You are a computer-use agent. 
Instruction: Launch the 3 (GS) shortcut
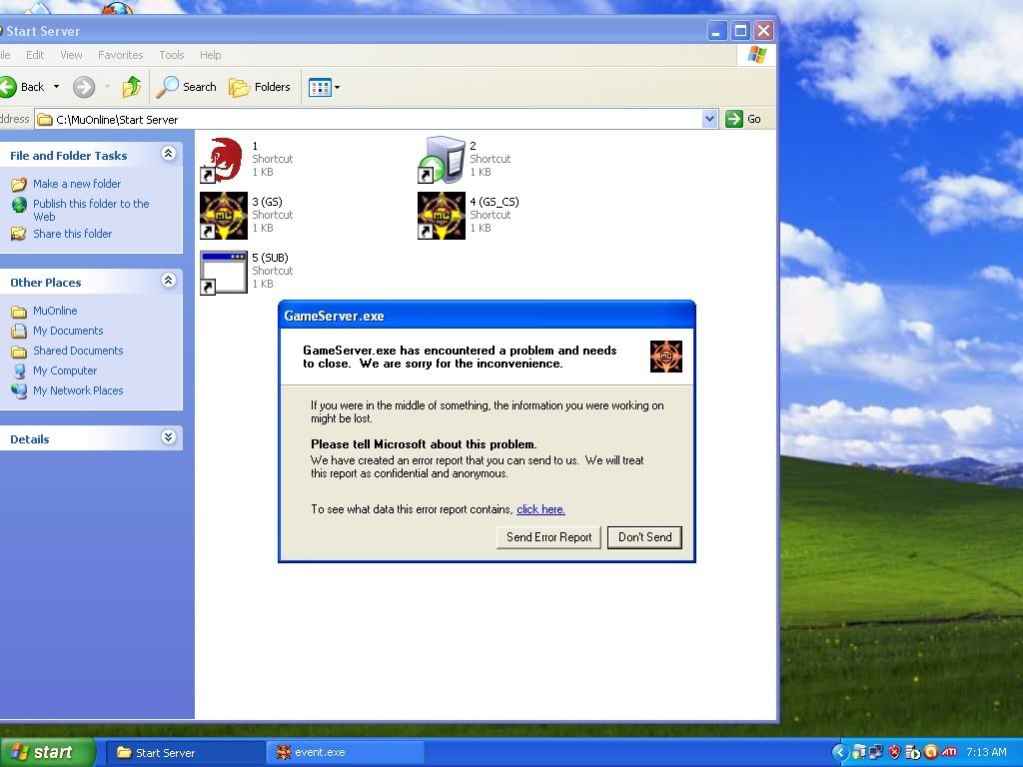click(224, 216)
